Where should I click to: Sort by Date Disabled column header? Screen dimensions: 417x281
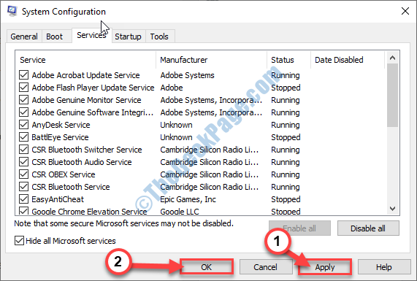pos(348,60)
